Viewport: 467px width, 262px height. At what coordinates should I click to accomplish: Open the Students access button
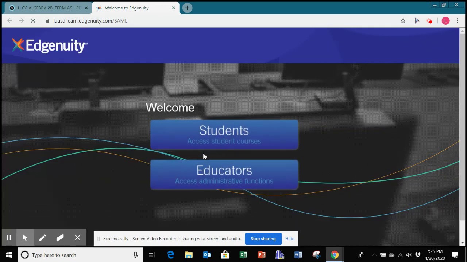(x=224, y=135)
